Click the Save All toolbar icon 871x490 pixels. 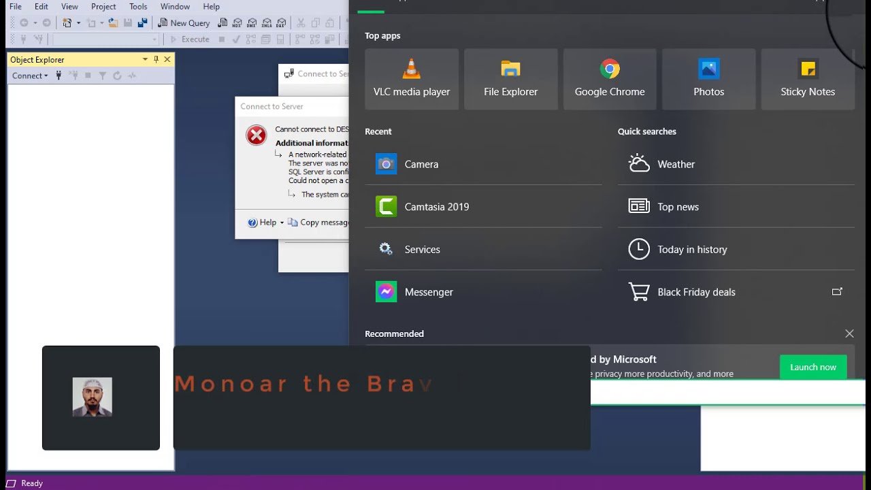click(142, 22)
